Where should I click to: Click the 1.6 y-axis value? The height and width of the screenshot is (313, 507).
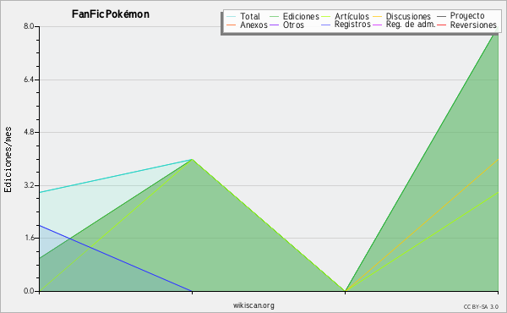pyautogui.click(x=29, y=238)
